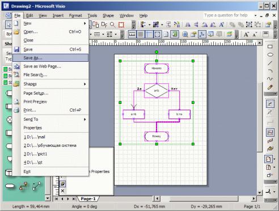Open the Pan and Zoom window icon
279x211 pixels.
coord(185,35)
